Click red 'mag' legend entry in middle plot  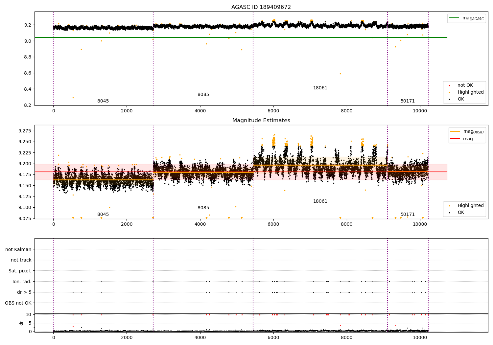click(x=461, y=139)
